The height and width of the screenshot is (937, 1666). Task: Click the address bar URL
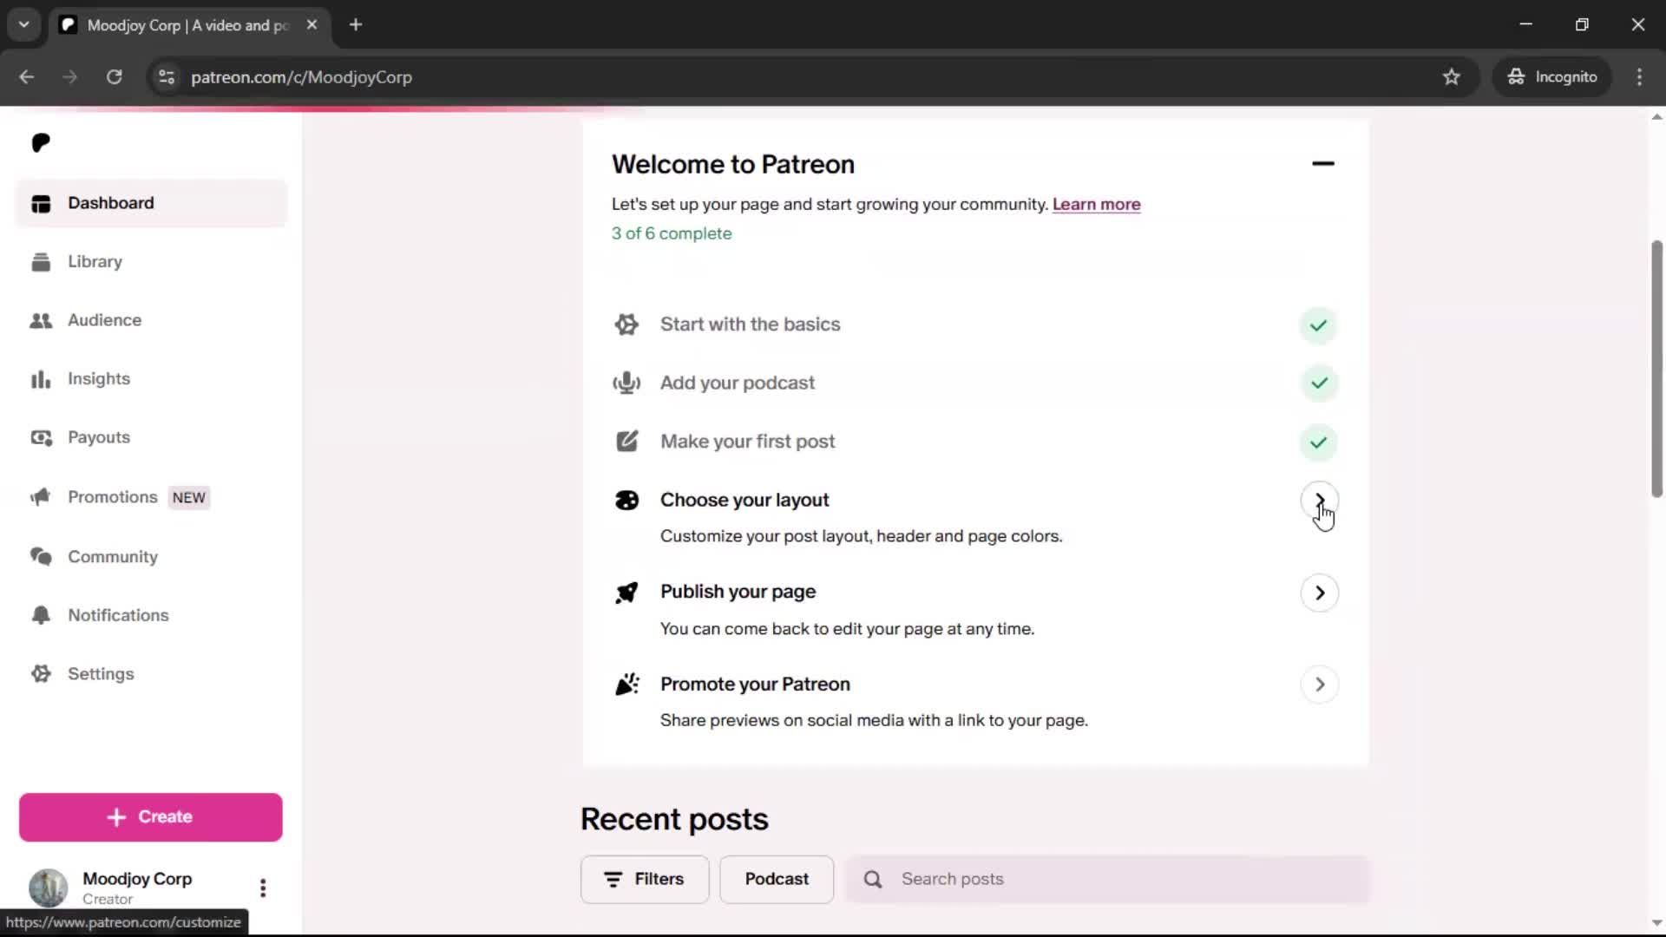(x=301, y=77)
